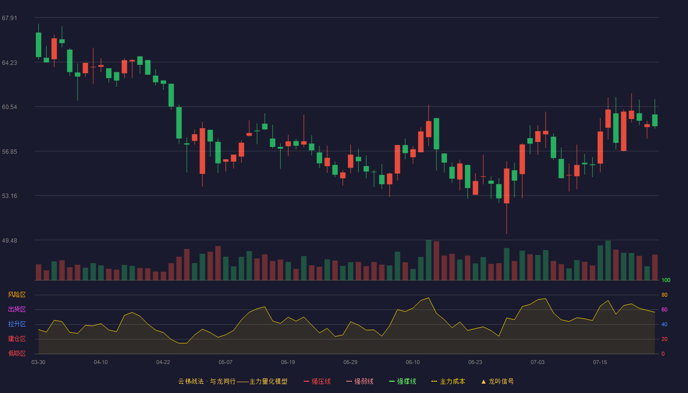Select the 建仓区 zone label
This screenshot has width=688, height=393.
(17, 339)
